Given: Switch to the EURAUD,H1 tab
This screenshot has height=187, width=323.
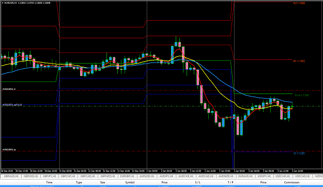Looking at the screenshot, I should point(245,176).
